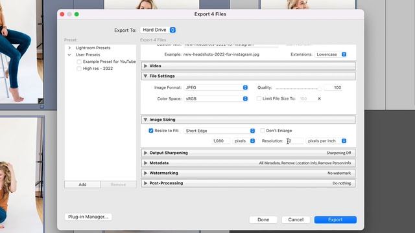Screen dimensions: 415x233
Task: Click the file size limit field
Action: tap(307, 98)
